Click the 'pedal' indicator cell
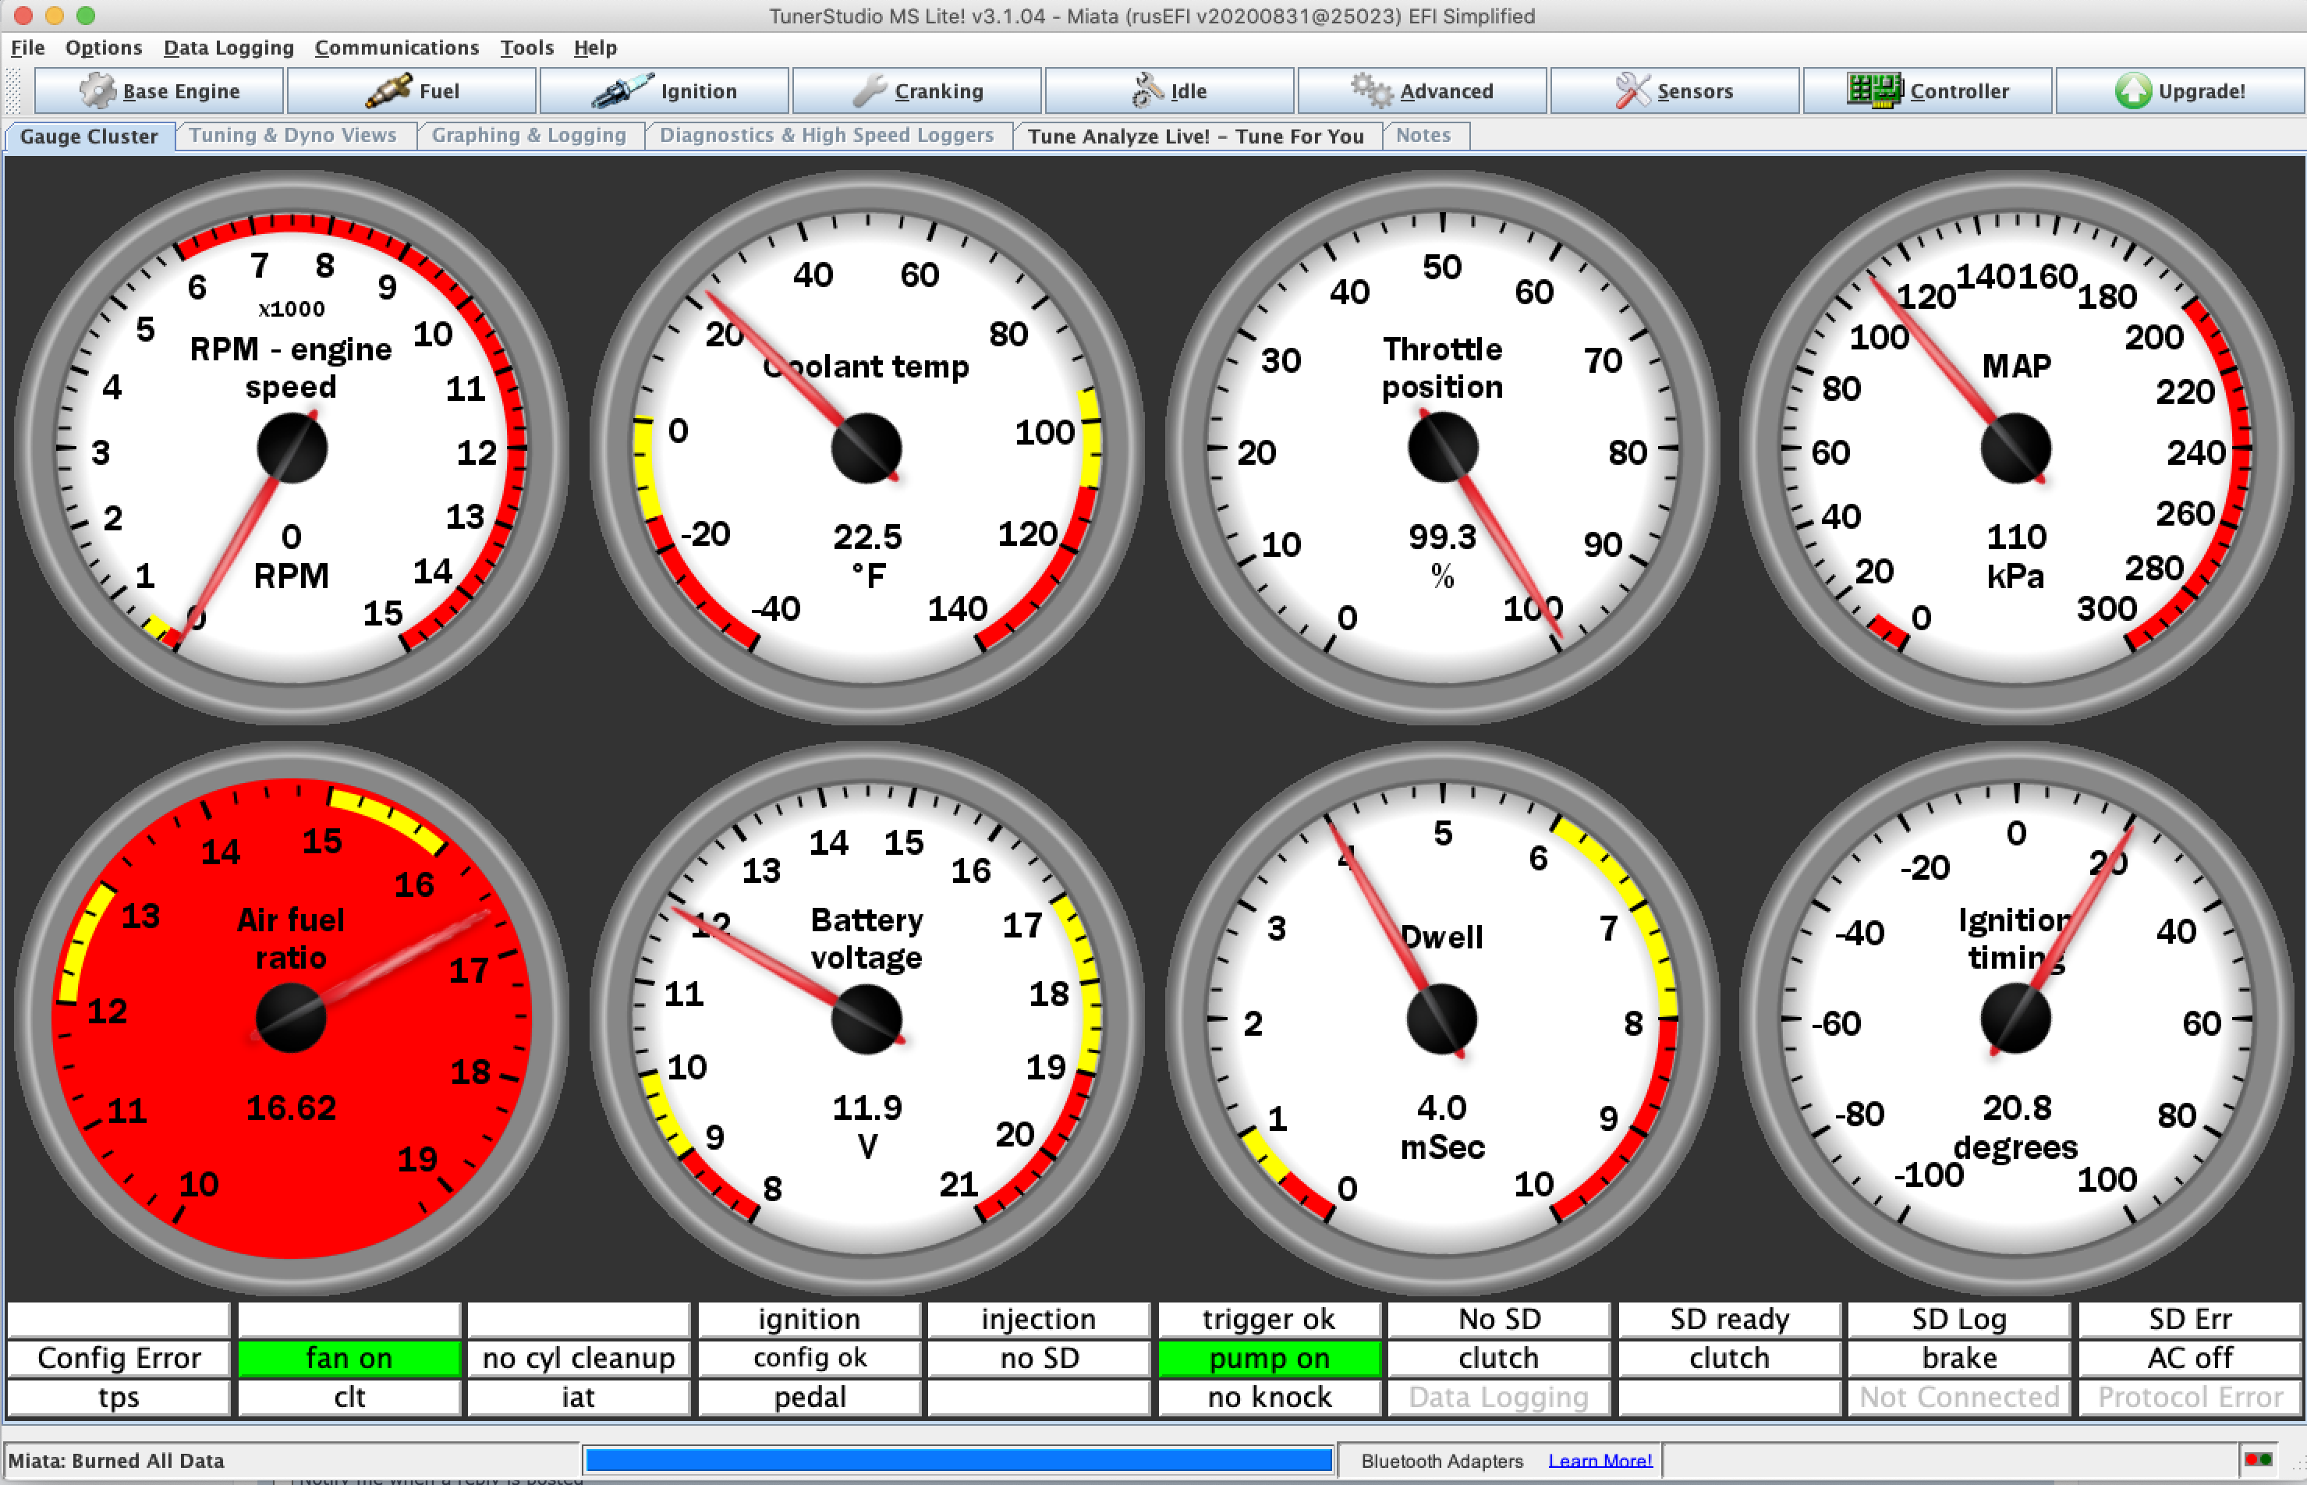The width and height of the screenshot is (2307, 1485). [x=809, y=1397]
